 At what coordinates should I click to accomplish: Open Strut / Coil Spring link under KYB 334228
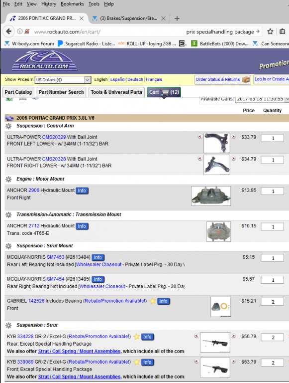pos(79,351)
